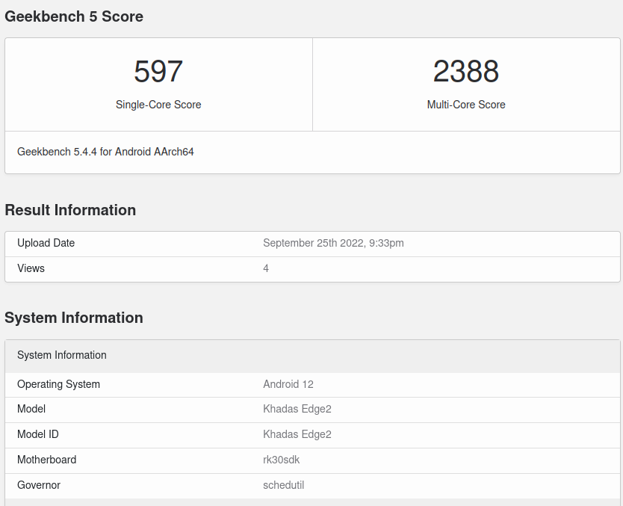The height and width of the screenshot is (506, 623).
Task: Select Khadas Edge2 in the Model ID row
Action: [297, 434]
